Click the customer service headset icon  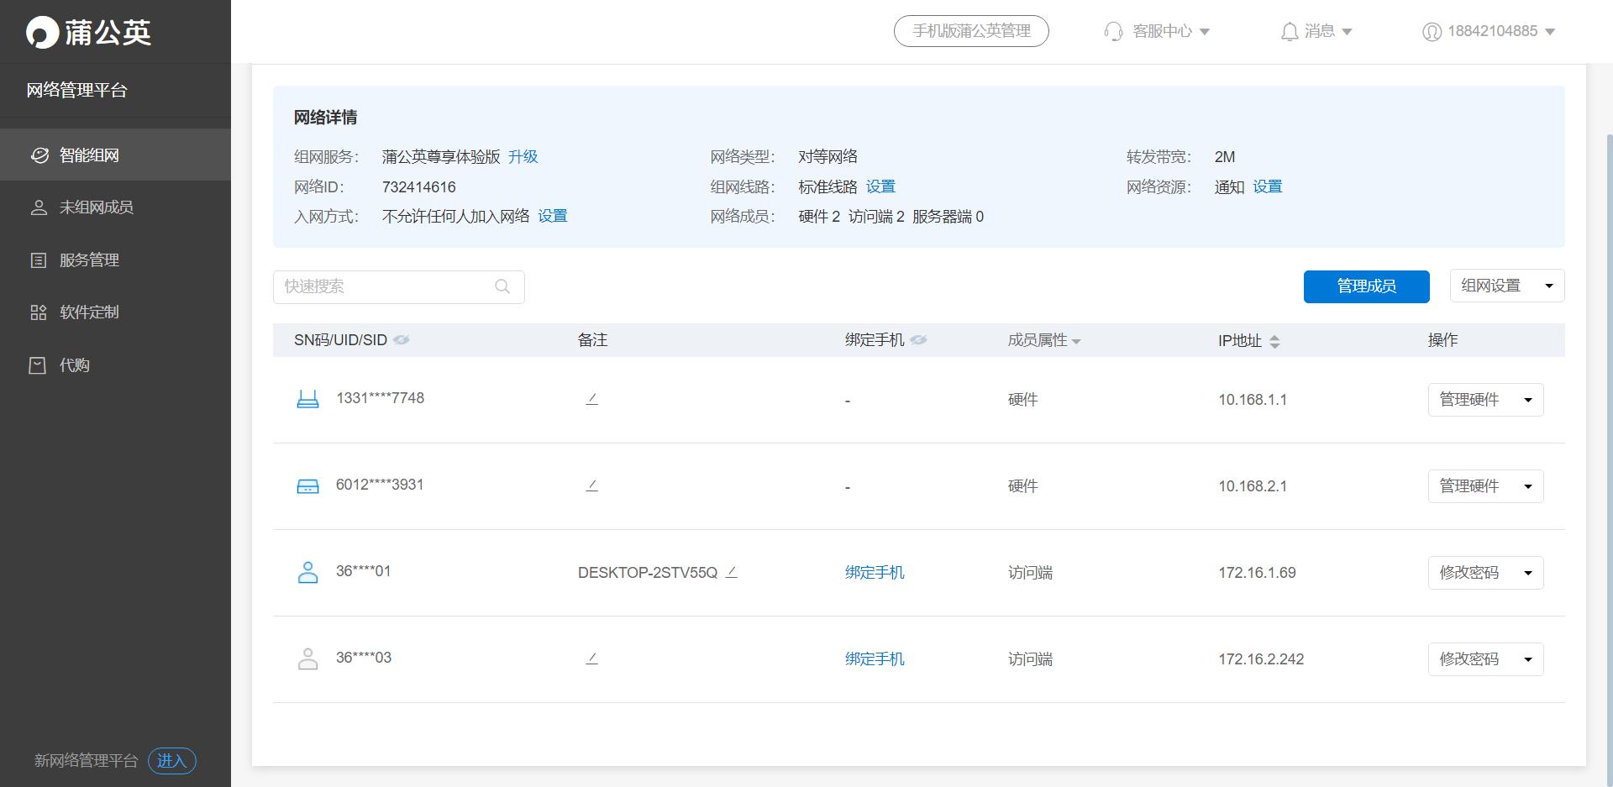point(1113,32)
